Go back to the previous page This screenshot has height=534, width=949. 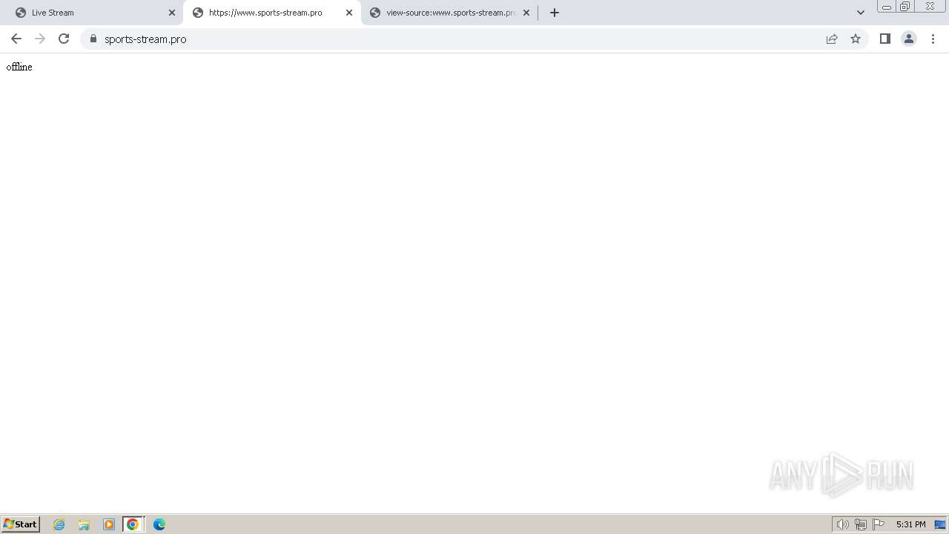16,39
